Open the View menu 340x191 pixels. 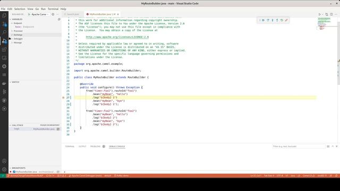pyautogui.click(x=30, y=9)
